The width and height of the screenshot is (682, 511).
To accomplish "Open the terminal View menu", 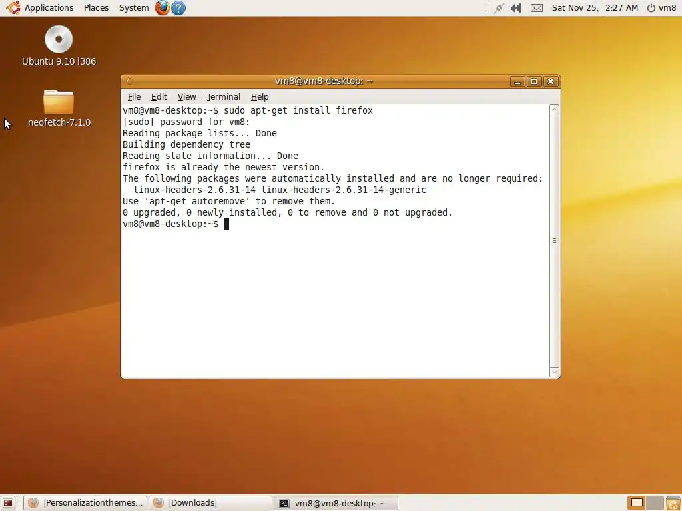I will (186, 97).
